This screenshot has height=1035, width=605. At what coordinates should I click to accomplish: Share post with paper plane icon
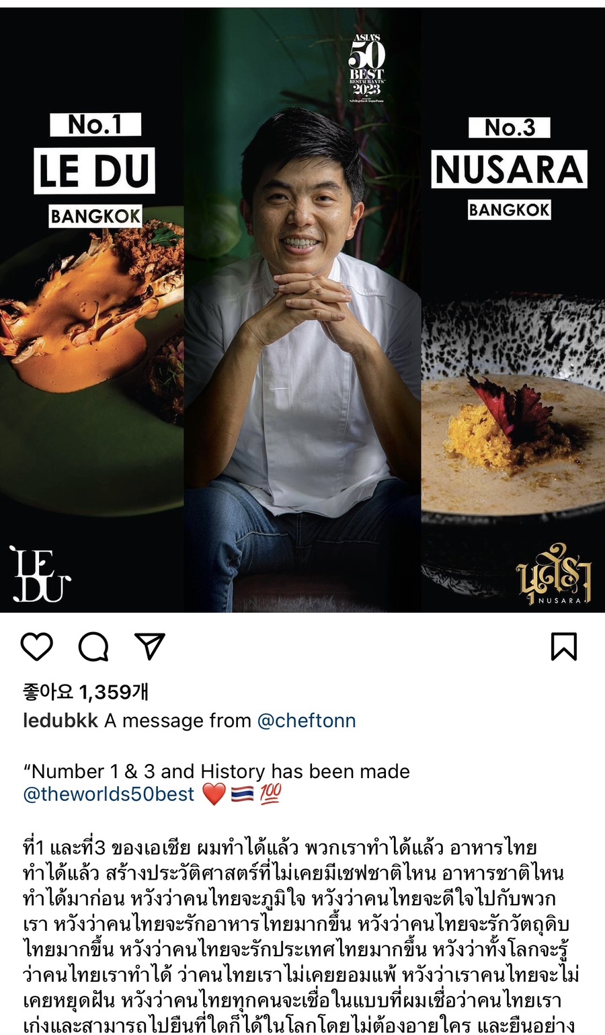click(150, 646)
